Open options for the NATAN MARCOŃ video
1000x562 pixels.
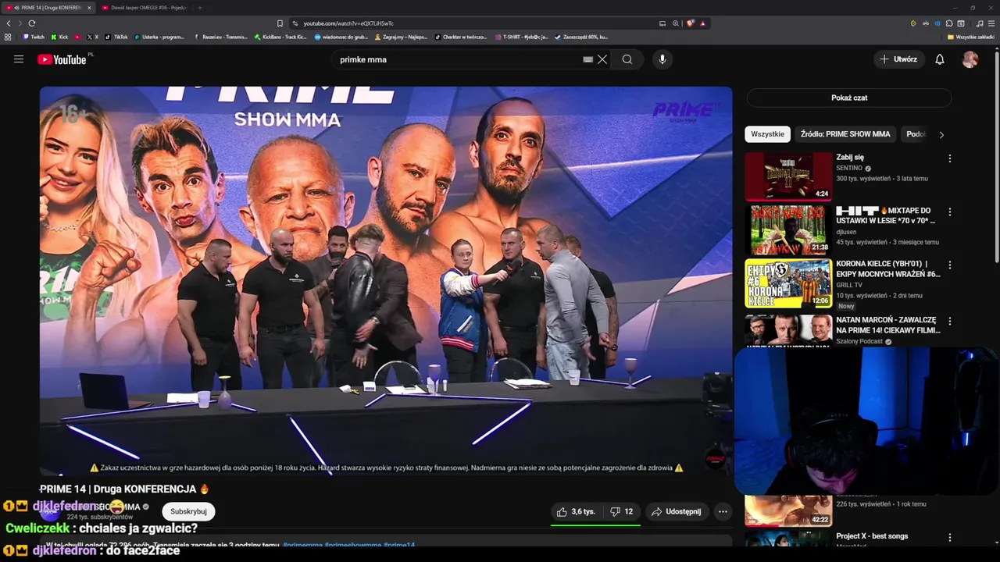[x=950, y=321]
